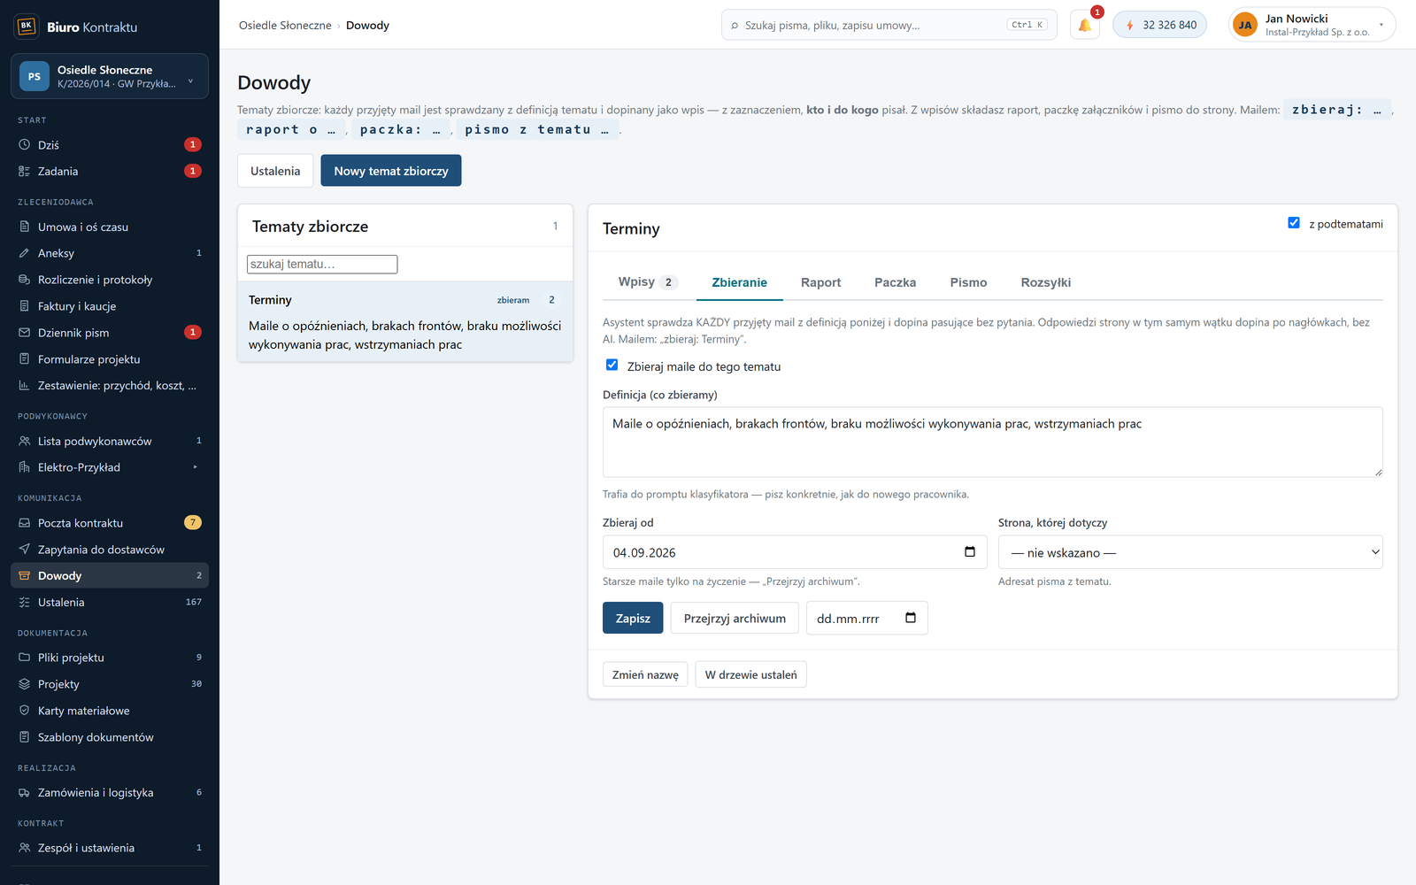
Task: Open the notifications bell icon
Action: (x=1084, y=25)
